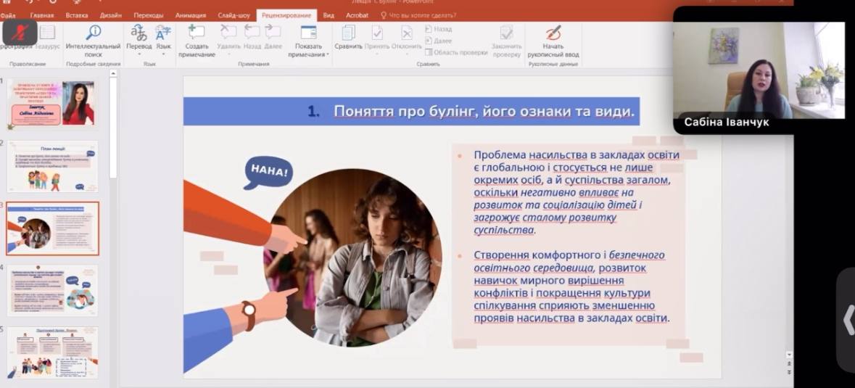The image size is (855, 388).
Task: Click the Отклонить changes icon
Action: [x=407, y=33]
